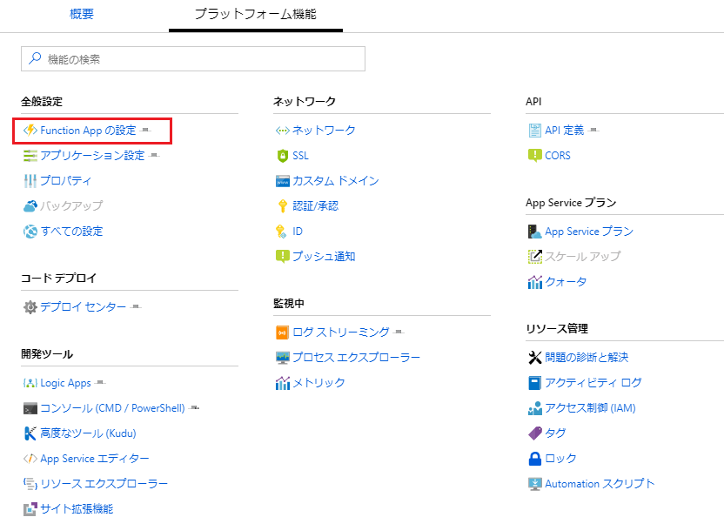Open アクティビティ ログ link
Viewport: 724px width, 524px height.
point(593,383)
